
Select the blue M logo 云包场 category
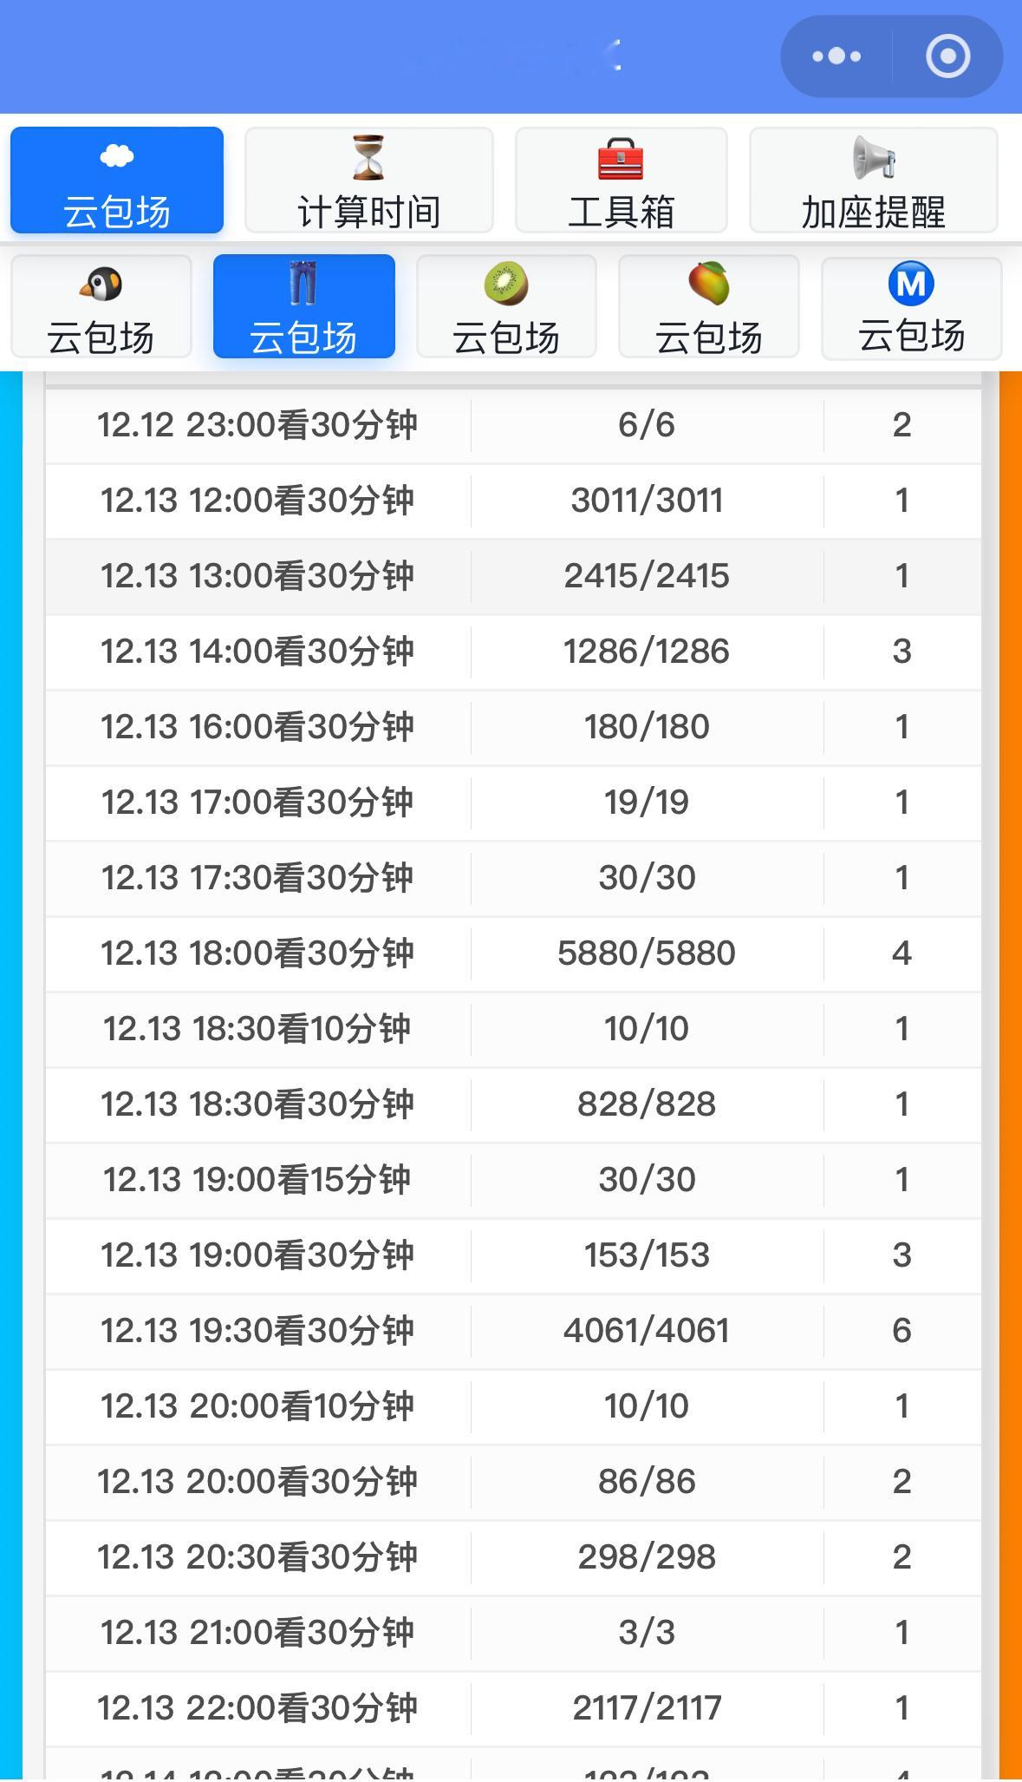tap(911, 306)
